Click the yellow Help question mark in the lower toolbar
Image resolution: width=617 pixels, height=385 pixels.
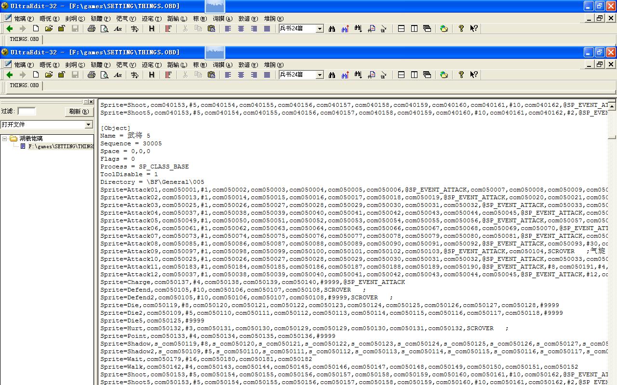click(x=461, y=75)
